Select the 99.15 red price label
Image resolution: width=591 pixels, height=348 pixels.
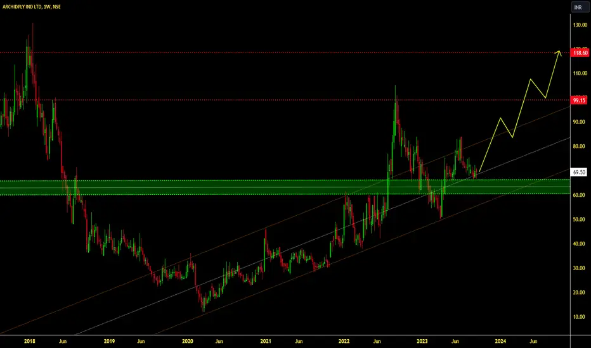580,101
